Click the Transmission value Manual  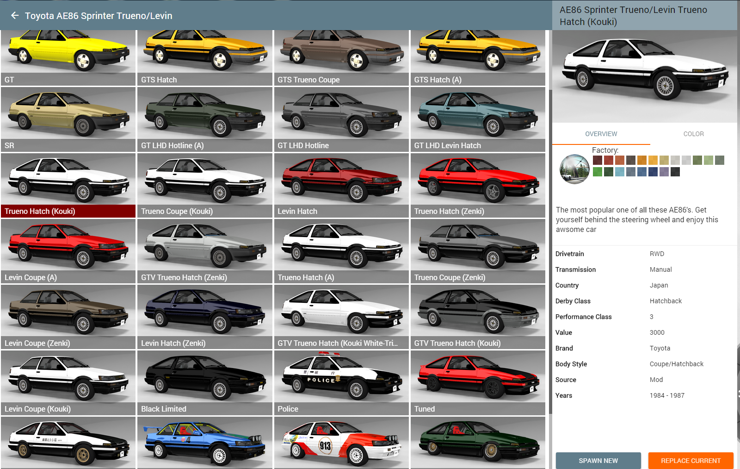pyautogui.click(x=660, y=269)
